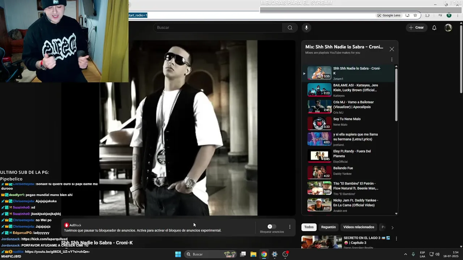Screen dimensions: 463x260
Task: Open the kick.com/laparquitaxd chat link
Action: 44,239
